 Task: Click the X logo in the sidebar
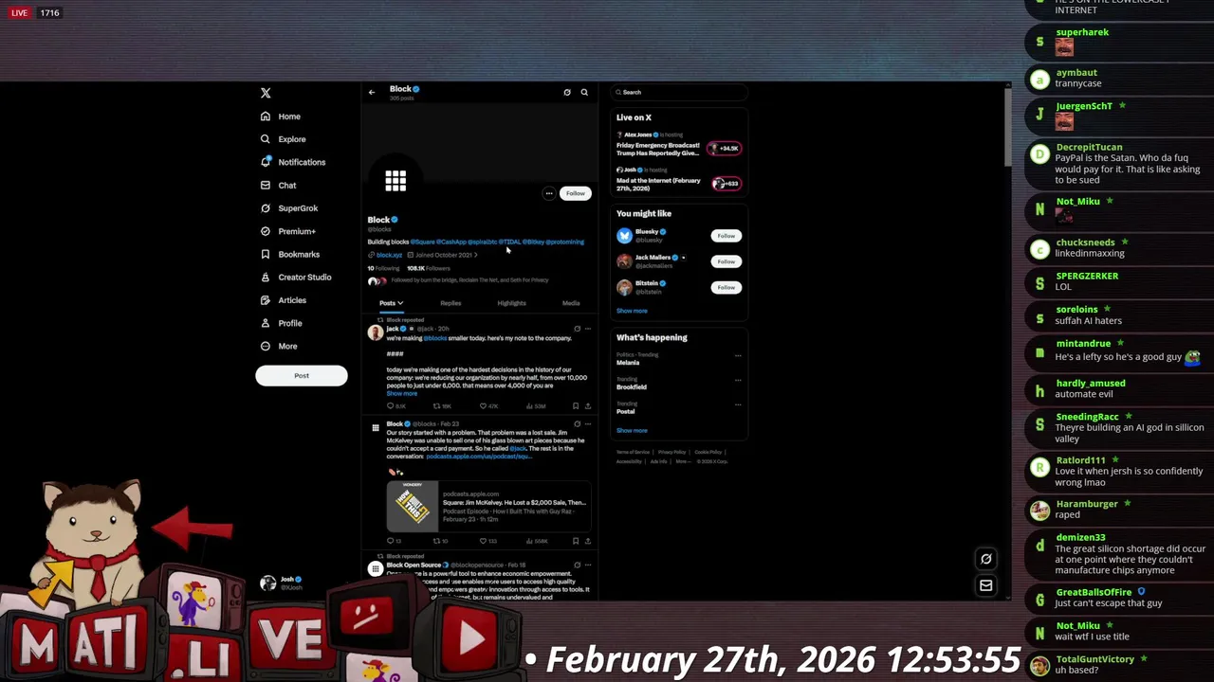point(266,93)
